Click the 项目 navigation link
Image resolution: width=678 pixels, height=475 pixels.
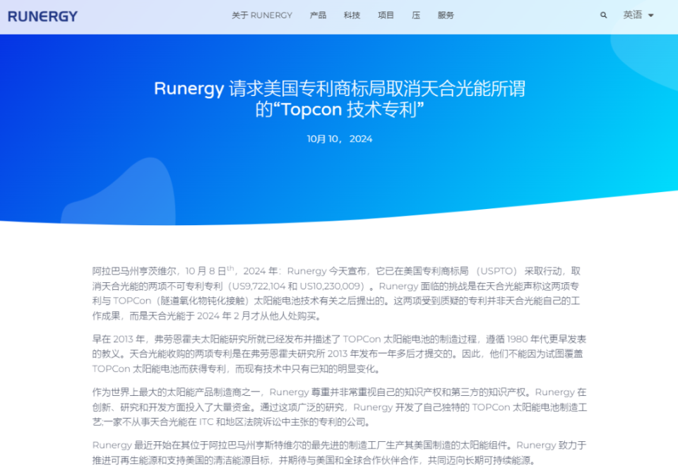coord(385,15)
